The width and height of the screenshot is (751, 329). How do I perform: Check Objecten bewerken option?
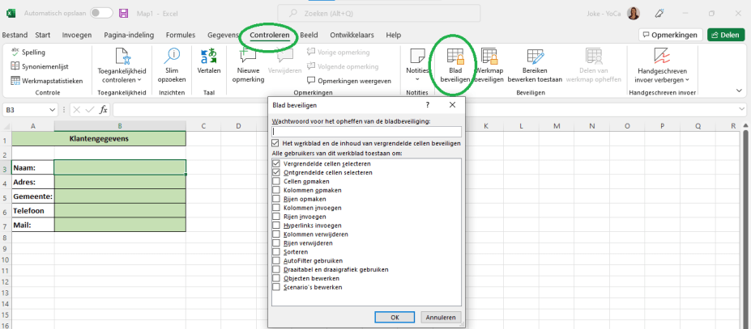click(276, 278)
